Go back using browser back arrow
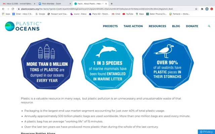The image size is (215, 134). coord(3,9)
